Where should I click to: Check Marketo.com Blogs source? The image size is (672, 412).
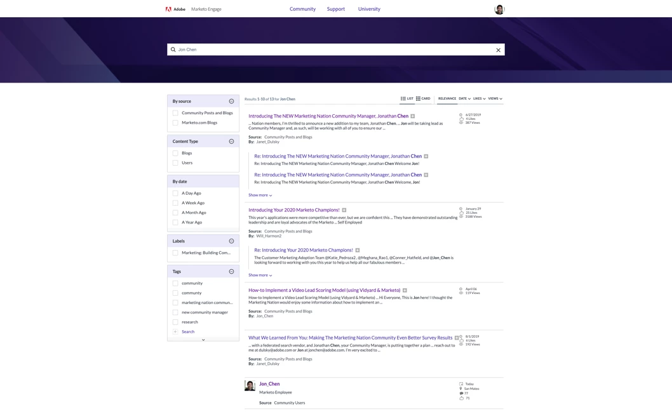click(x=175, y=123)
